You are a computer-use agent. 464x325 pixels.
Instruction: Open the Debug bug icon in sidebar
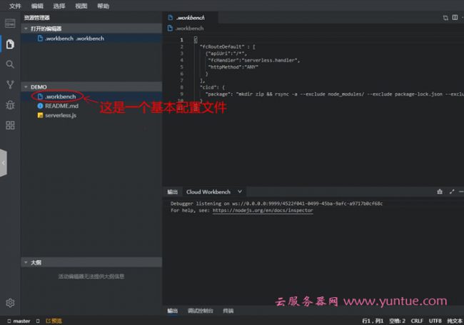[10, 105]
